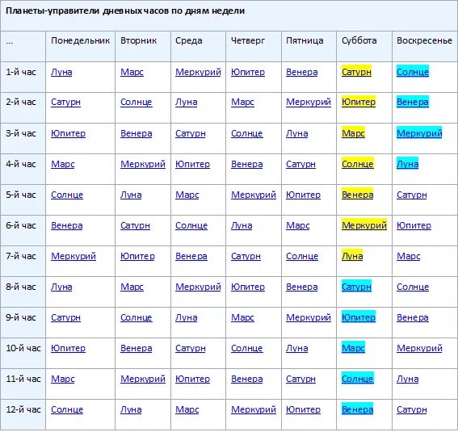Viewport: 458px width, 432px height.
Task: Open highlighted Юпитер in Суббота 2-й час
Action: (x=359, y=102)
